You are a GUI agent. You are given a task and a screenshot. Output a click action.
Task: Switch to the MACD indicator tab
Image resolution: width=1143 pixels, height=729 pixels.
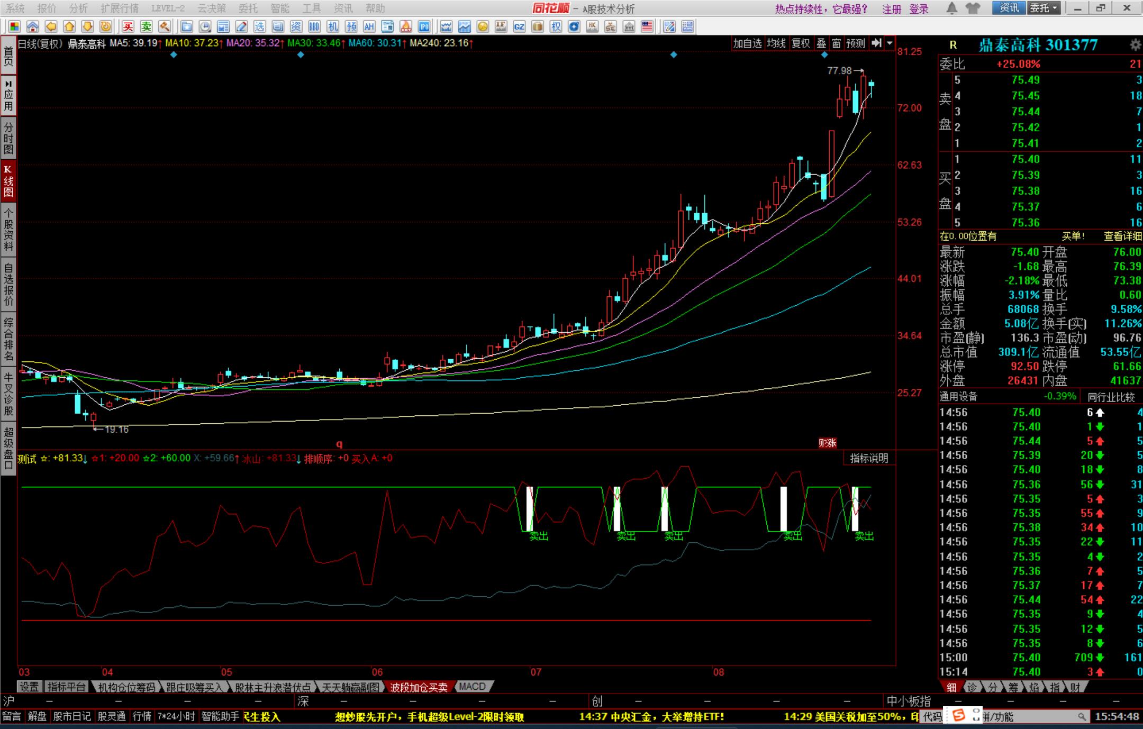point(472,687)
